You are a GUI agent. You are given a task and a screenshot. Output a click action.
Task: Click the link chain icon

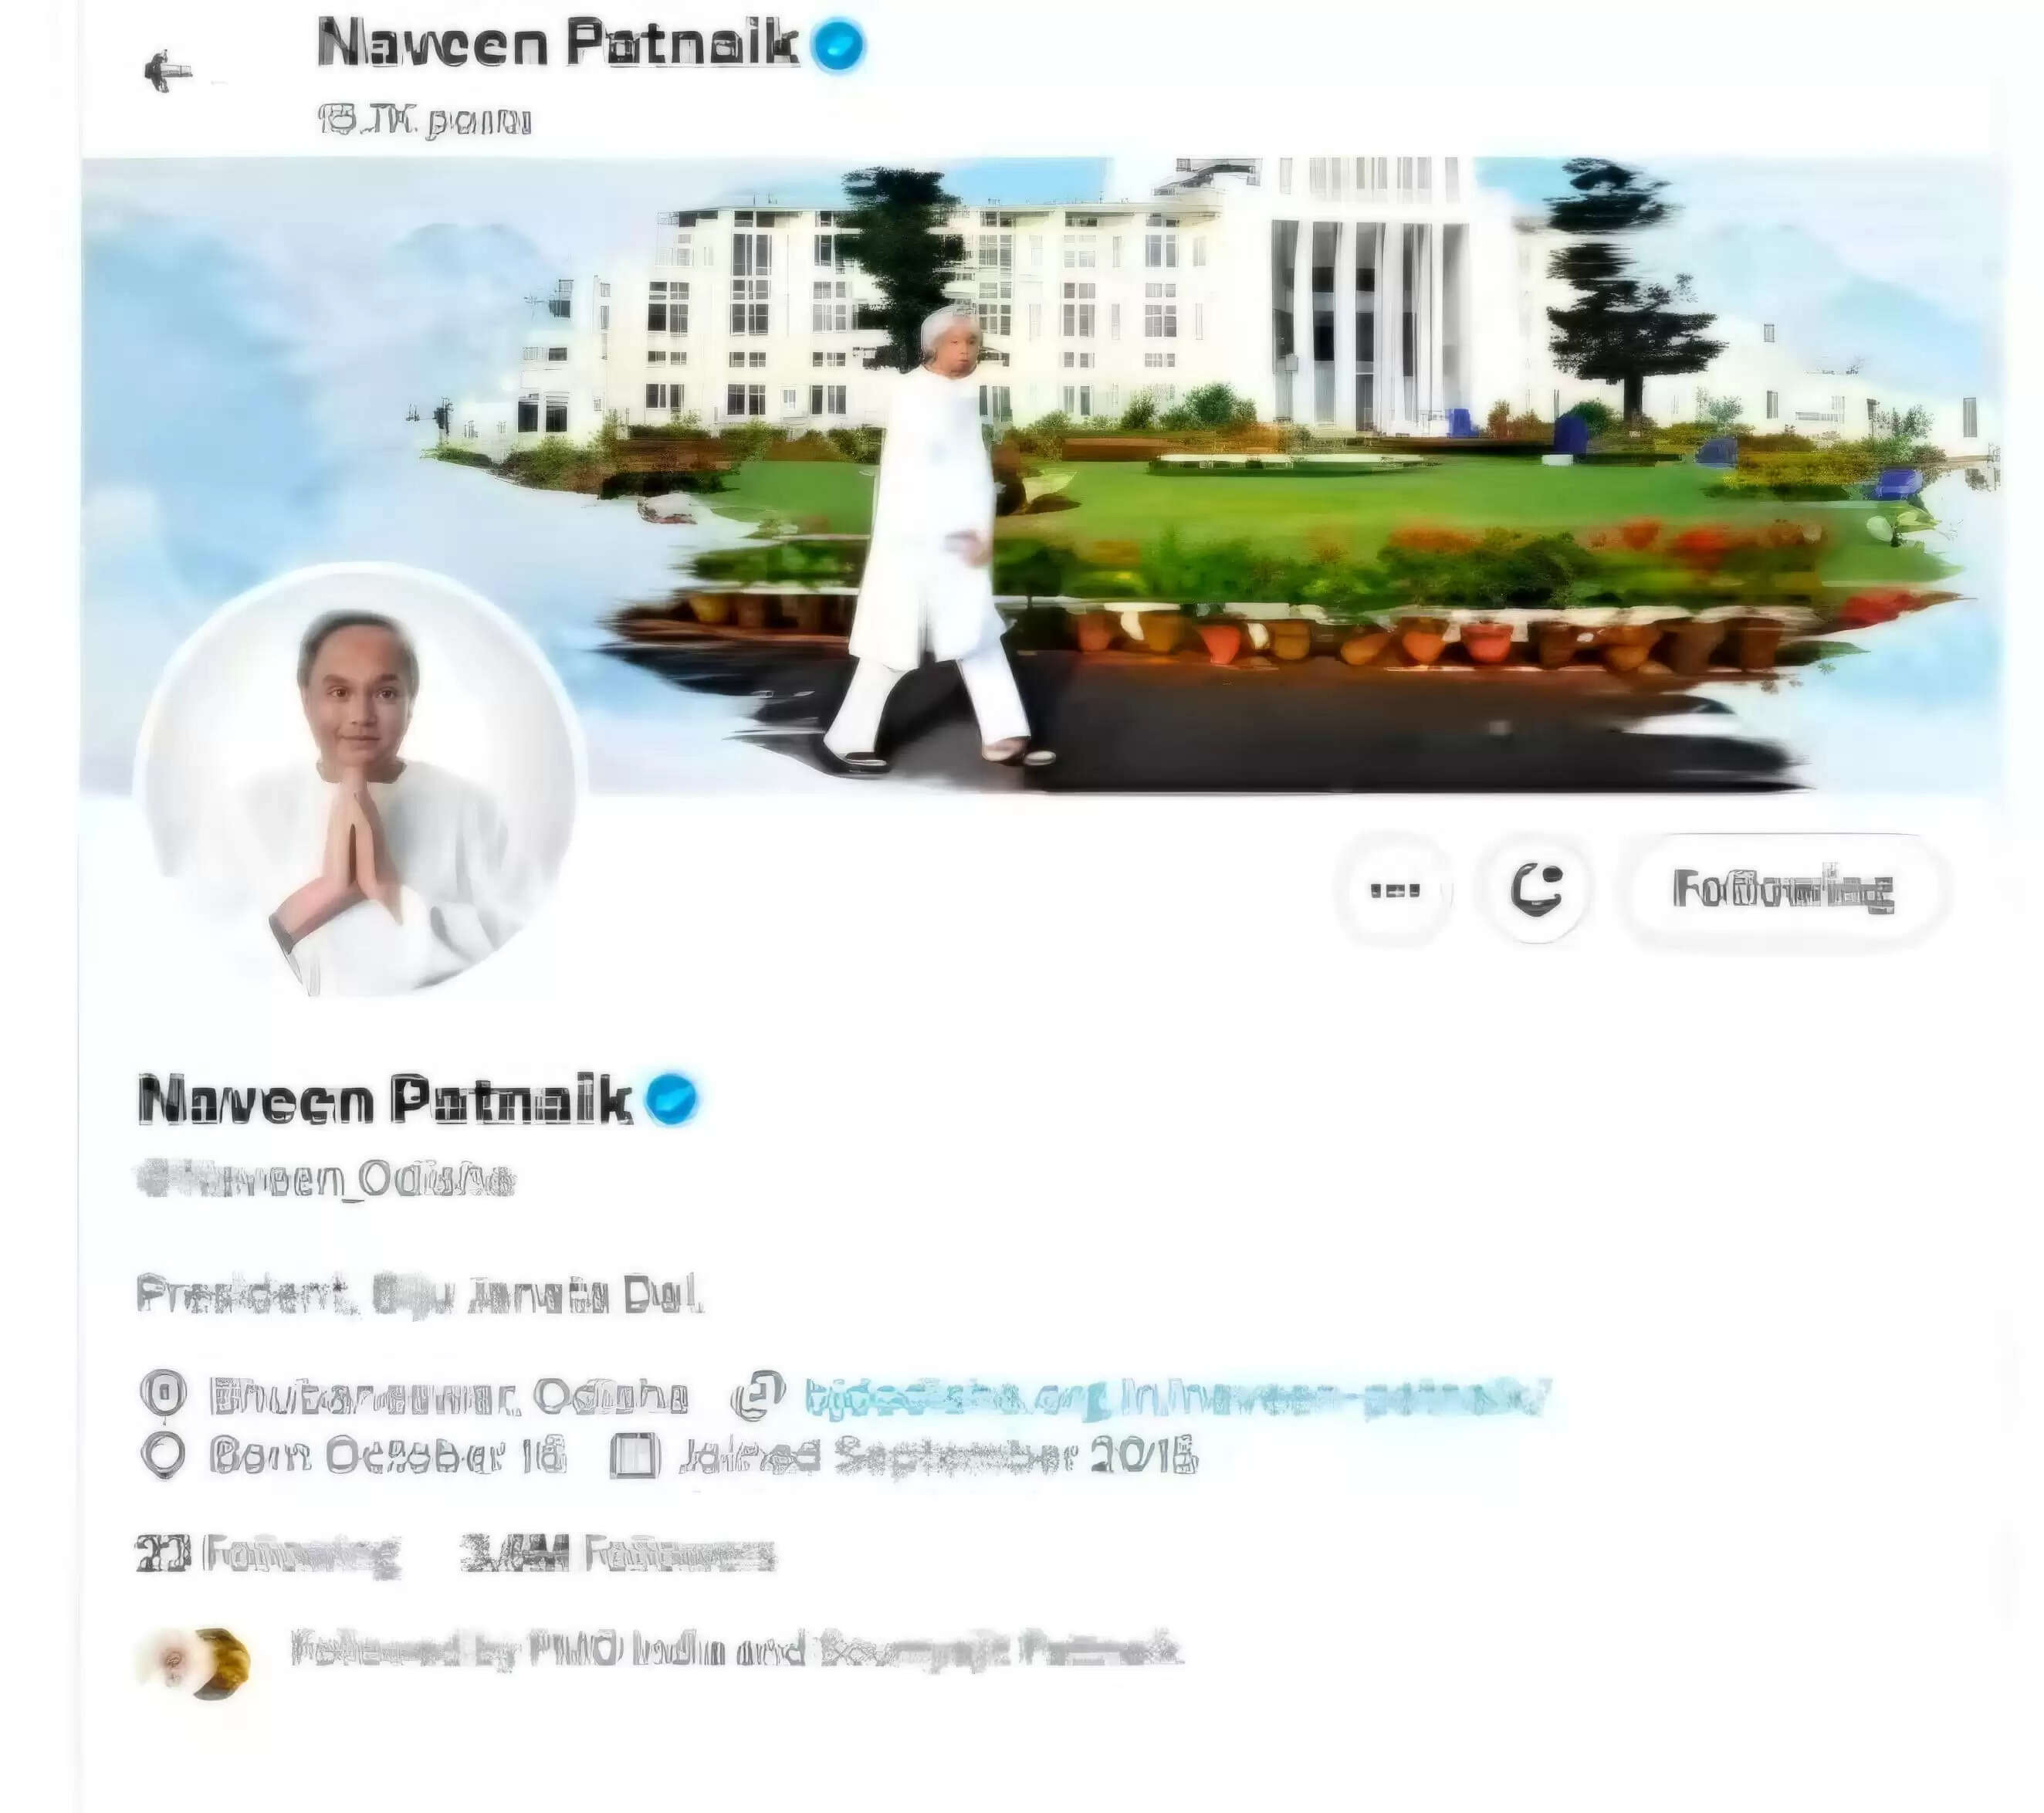pos(758,1394)
